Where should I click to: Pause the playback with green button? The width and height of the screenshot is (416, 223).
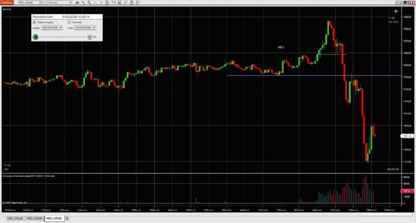(x=36, y=37)
